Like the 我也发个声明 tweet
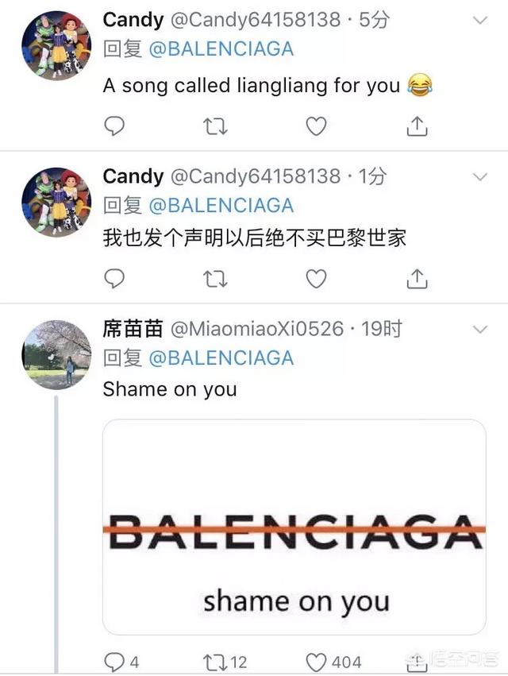508x676 pixels. tap(316, 279)
